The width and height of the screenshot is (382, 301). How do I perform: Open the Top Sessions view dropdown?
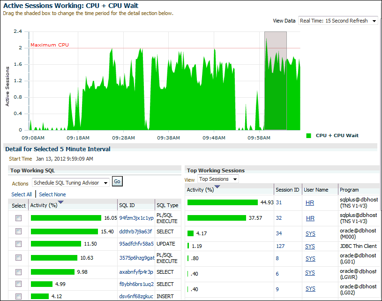[x=218, y=179]
